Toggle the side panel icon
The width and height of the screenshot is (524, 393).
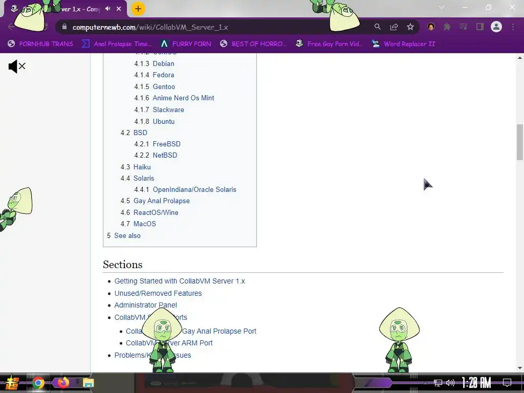480,27
